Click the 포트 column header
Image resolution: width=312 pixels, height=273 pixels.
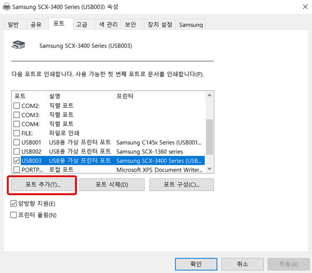click(30, 96)
